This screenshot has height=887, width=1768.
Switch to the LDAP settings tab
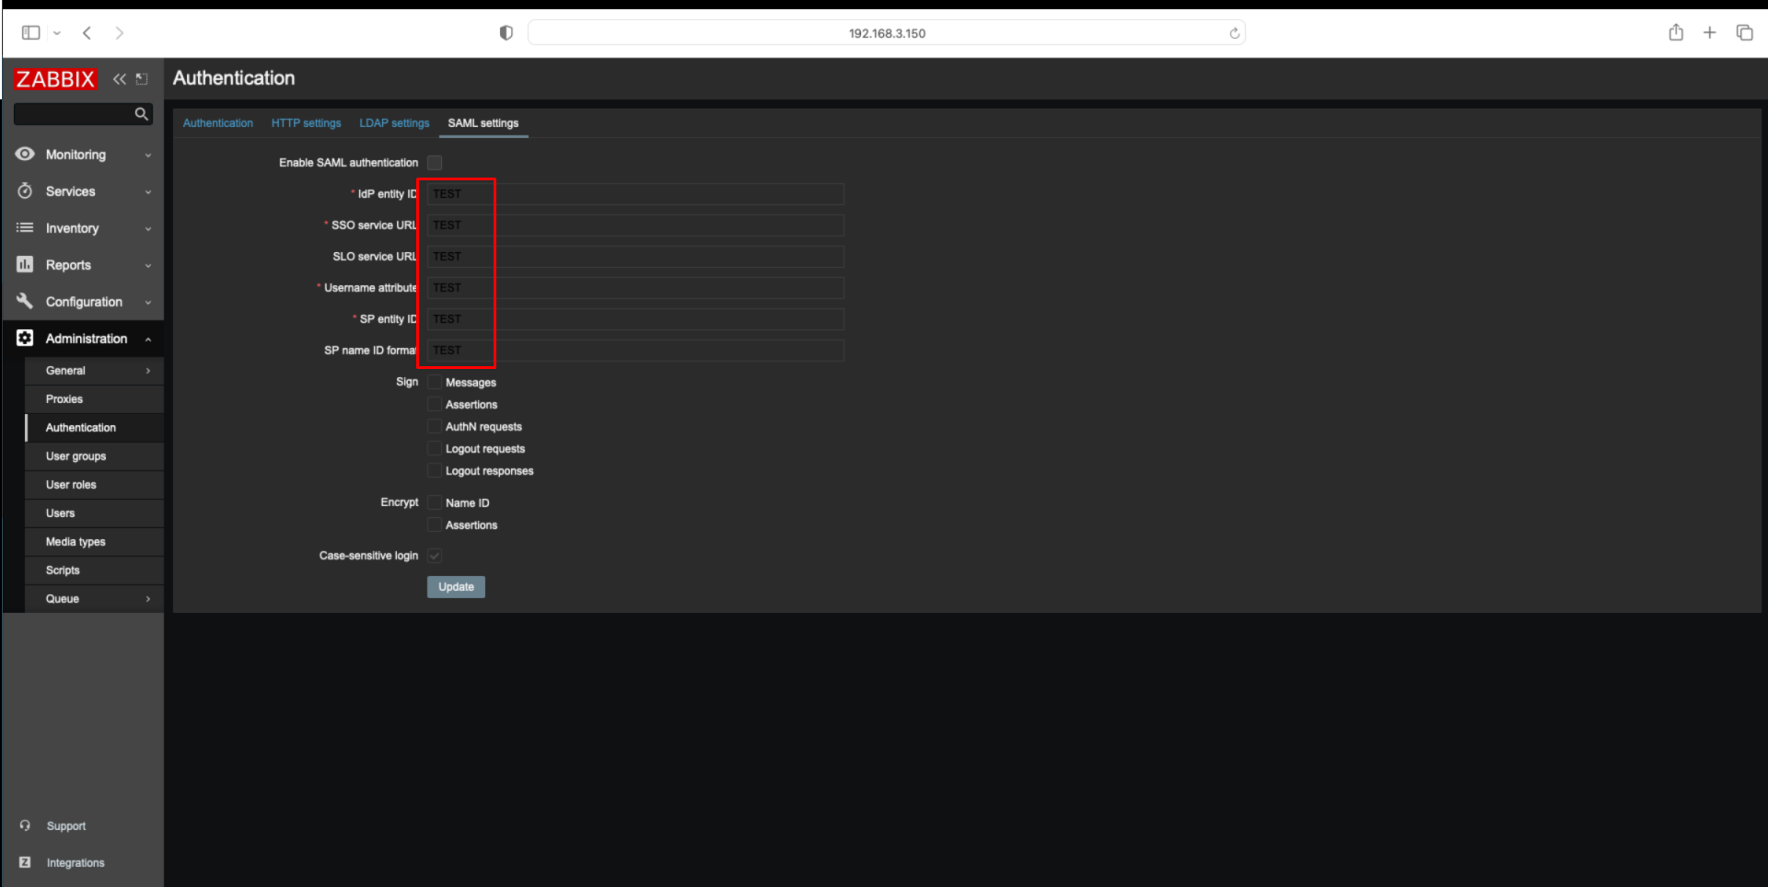(x=394, y=123)
